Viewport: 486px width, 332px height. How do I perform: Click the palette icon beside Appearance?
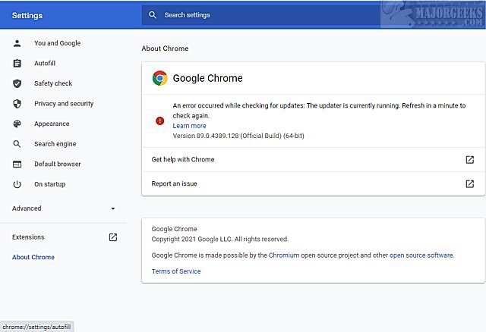[x=17, y=124]
